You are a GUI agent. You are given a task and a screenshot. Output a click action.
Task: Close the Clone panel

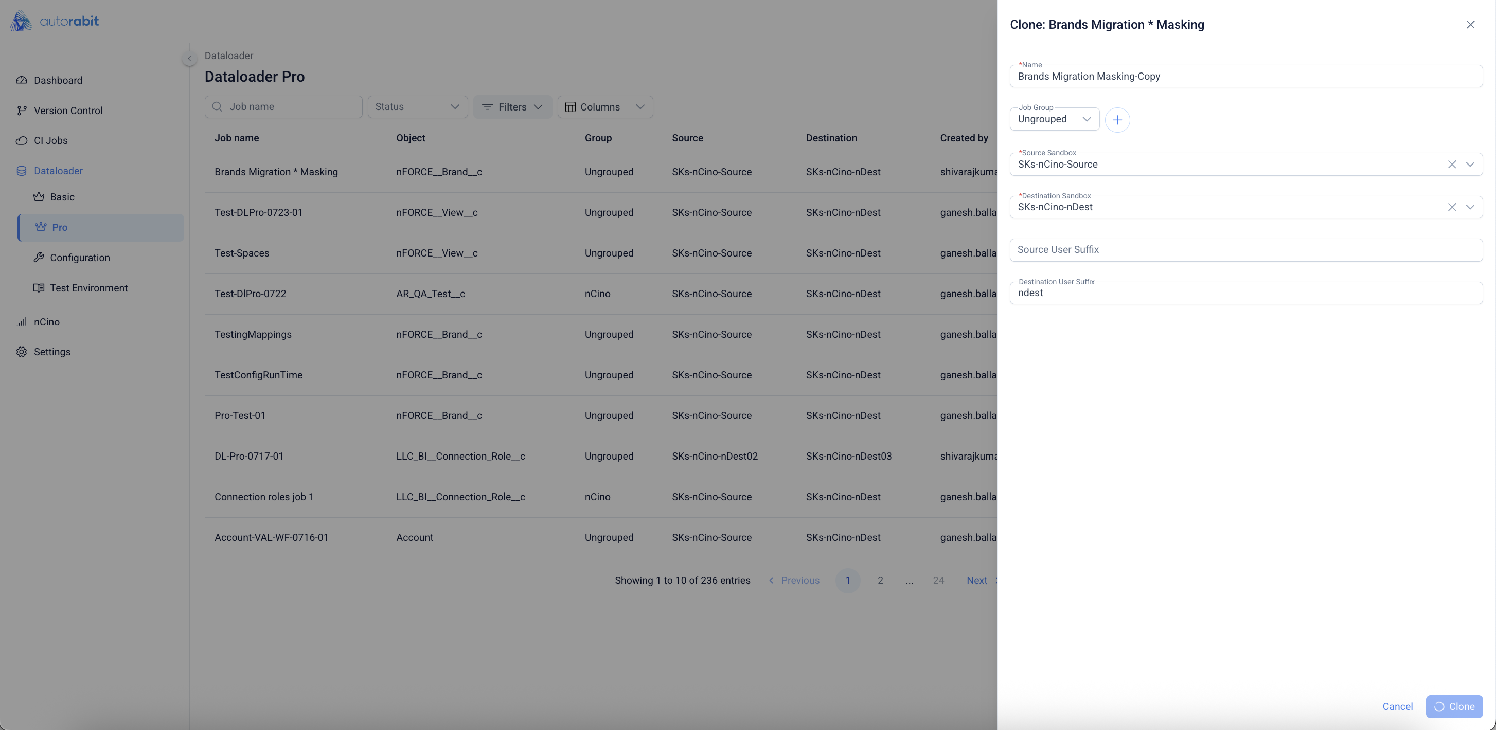point(1470,24)
